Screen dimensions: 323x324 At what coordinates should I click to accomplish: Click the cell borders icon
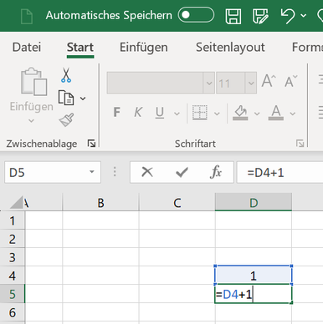[x=200, y=113]
